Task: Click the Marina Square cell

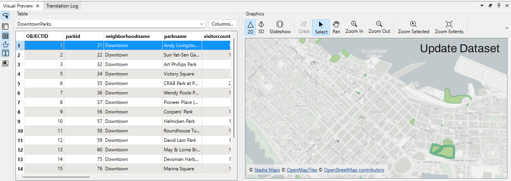Action: pos(182,169)
